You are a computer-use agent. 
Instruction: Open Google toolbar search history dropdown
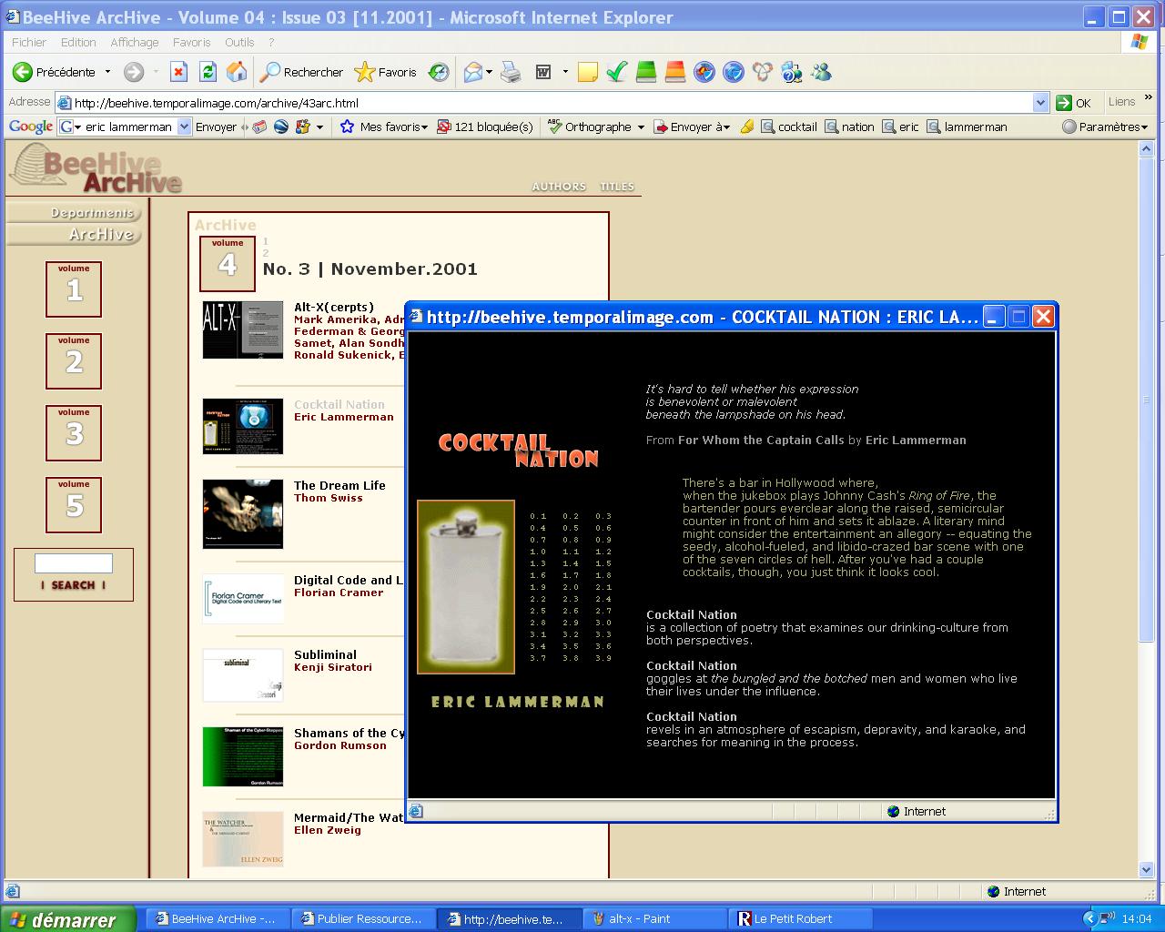[x=184, y=127]
